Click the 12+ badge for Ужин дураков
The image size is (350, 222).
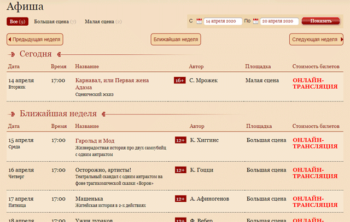[180, 220]
